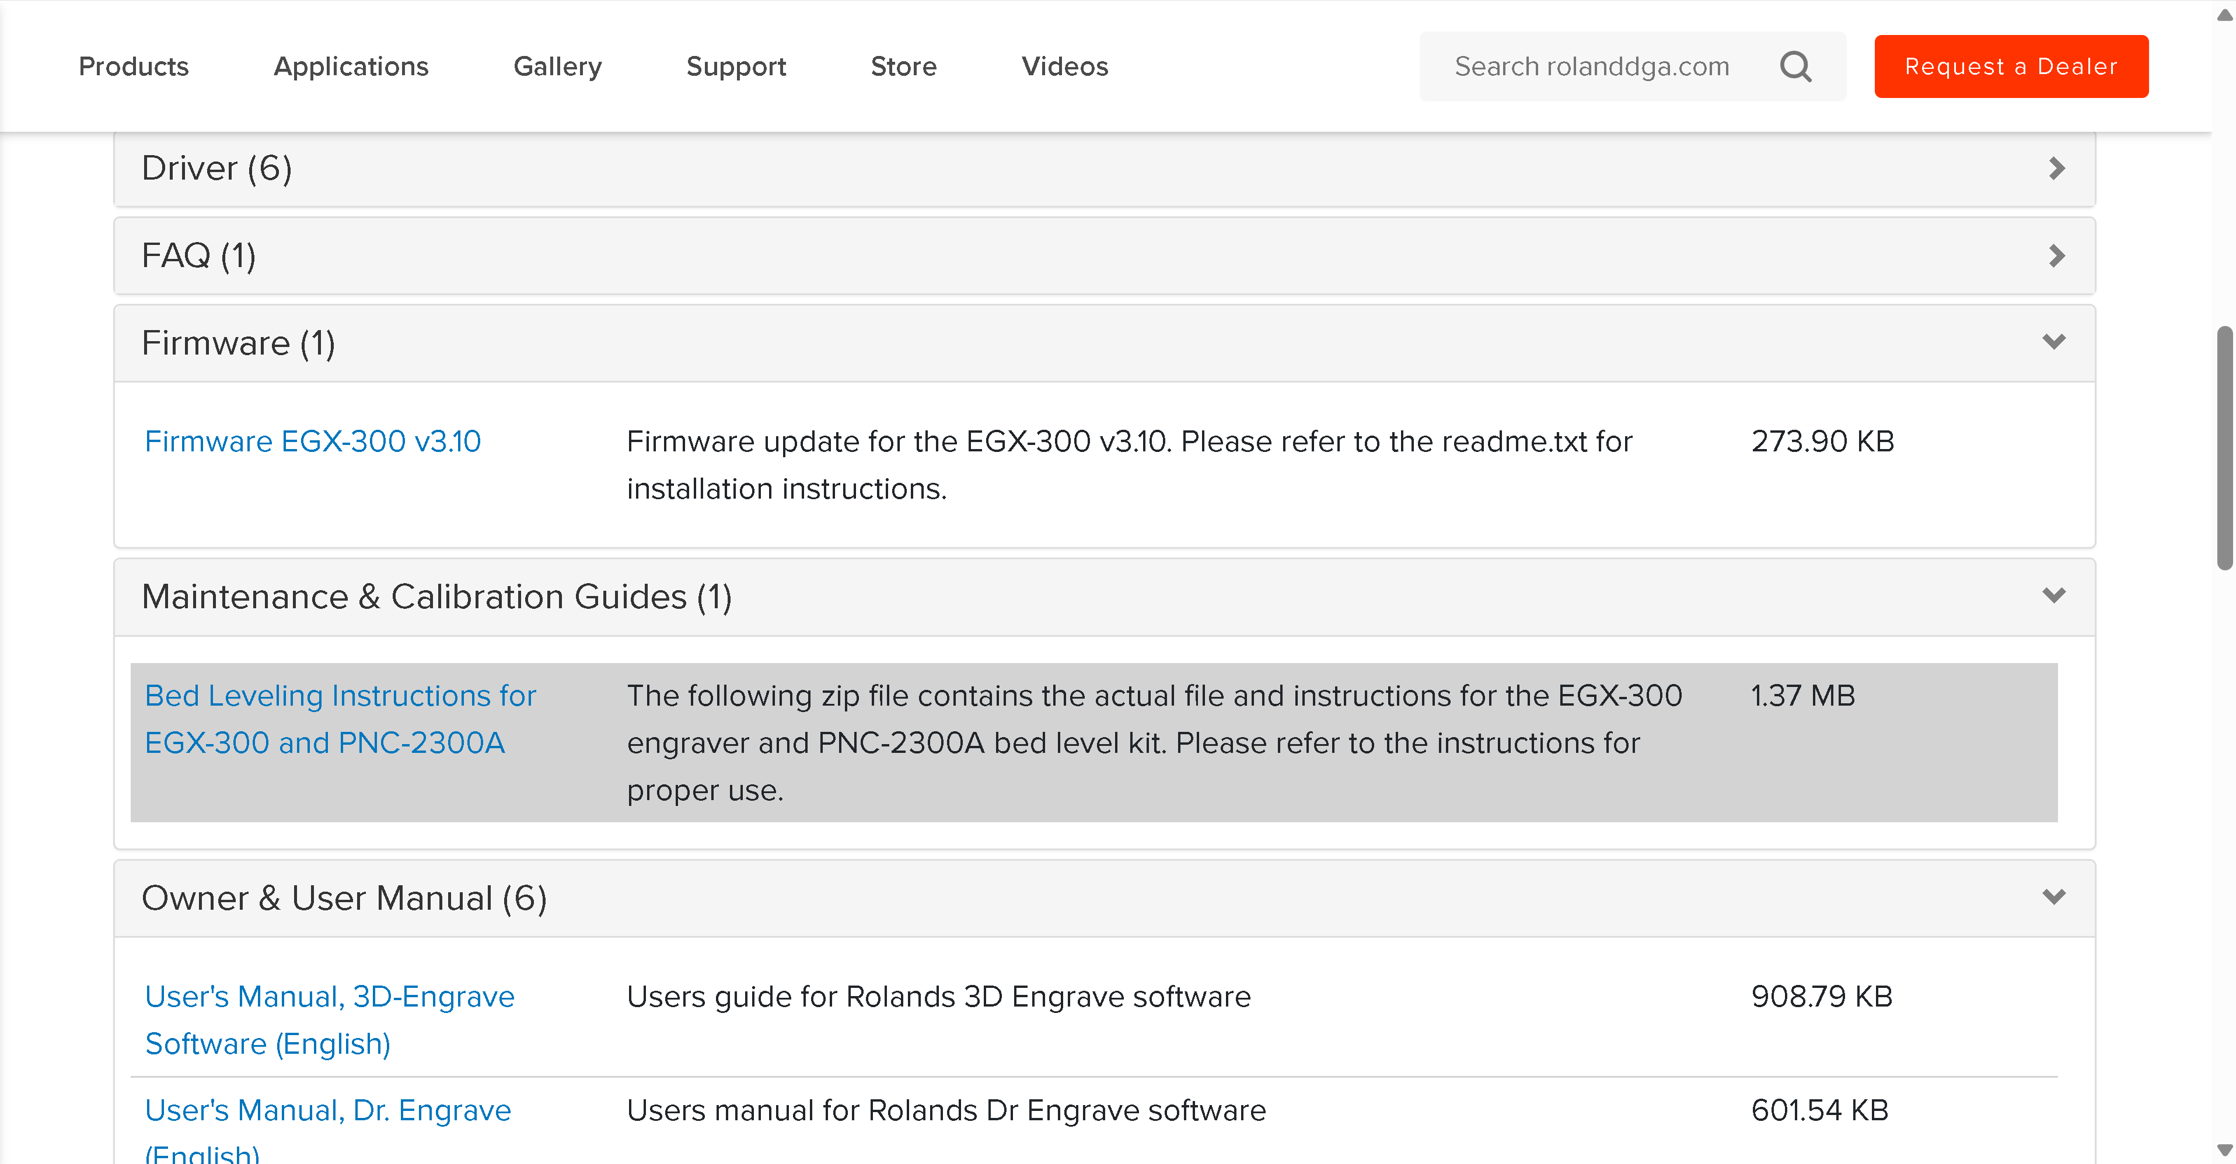The image size is (2236, 1164).
Task: Open the Applications menu
Action: (351, 67)
